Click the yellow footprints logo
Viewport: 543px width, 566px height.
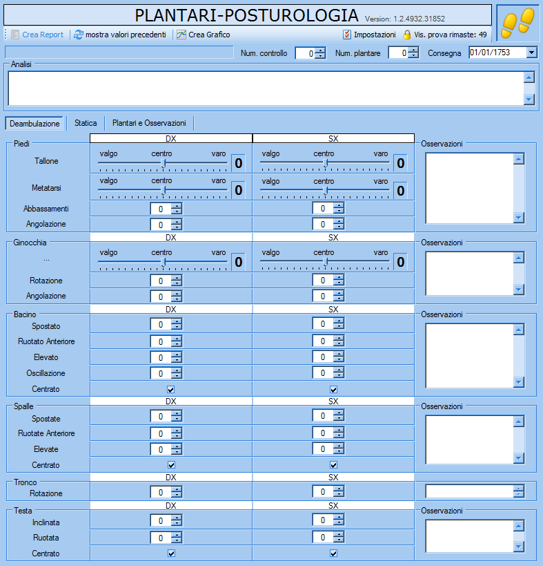tap(517, 23)
